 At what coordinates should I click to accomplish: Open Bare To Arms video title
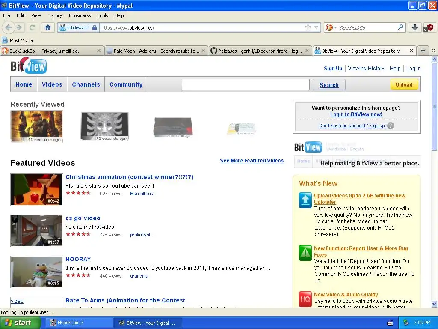tap(125, 300)
